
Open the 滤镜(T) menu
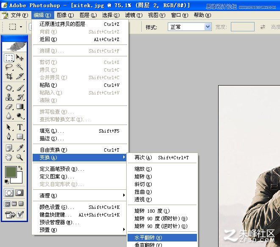[134, 15]
